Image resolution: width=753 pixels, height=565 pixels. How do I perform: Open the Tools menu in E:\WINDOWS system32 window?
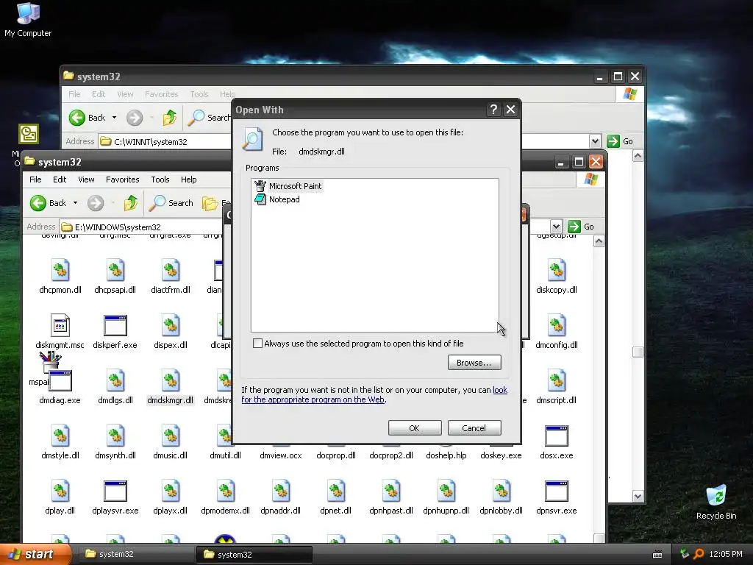[x=160, y=180]
